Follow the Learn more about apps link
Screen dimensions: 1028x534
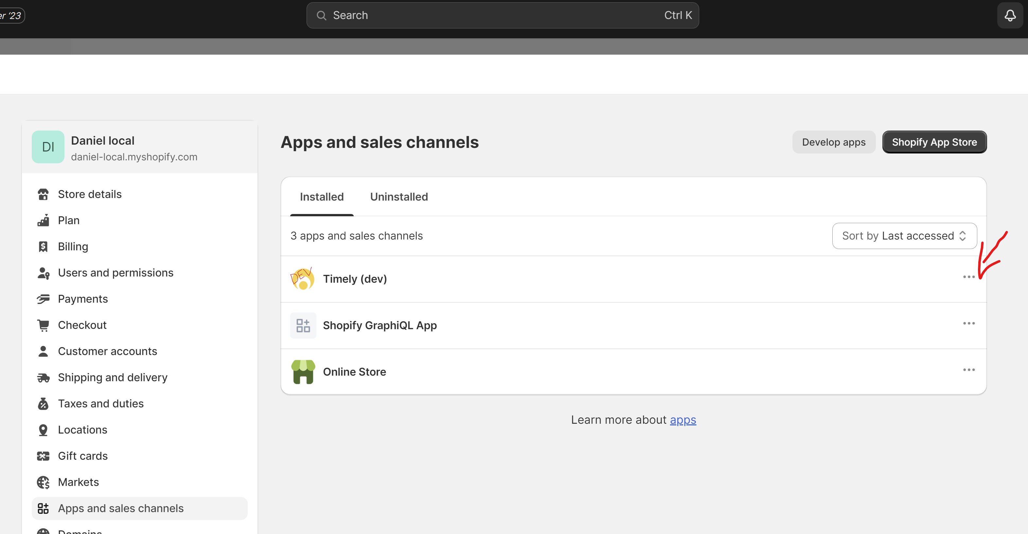click(x=683, y=420)
